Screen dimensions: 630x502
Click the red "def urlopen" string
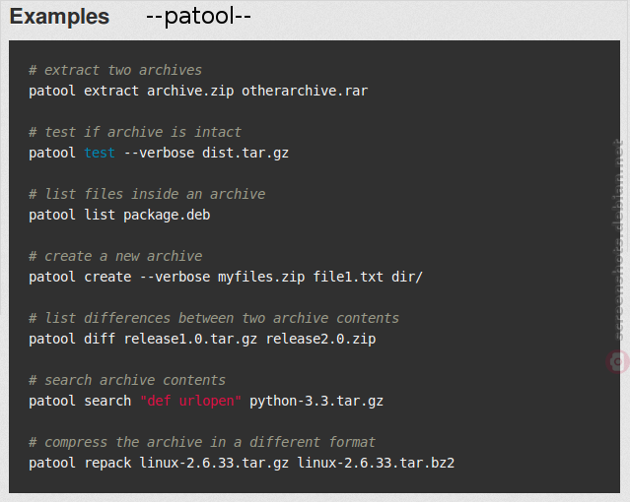191,401
